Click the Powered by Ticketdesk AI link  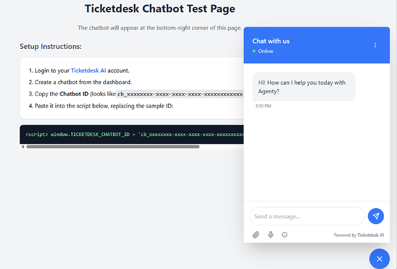[359, 235]
